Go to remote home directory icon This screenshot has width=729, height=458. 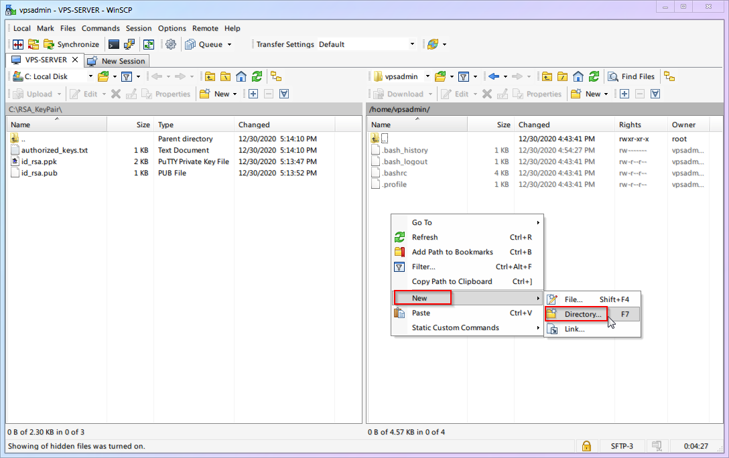point(578,76)
